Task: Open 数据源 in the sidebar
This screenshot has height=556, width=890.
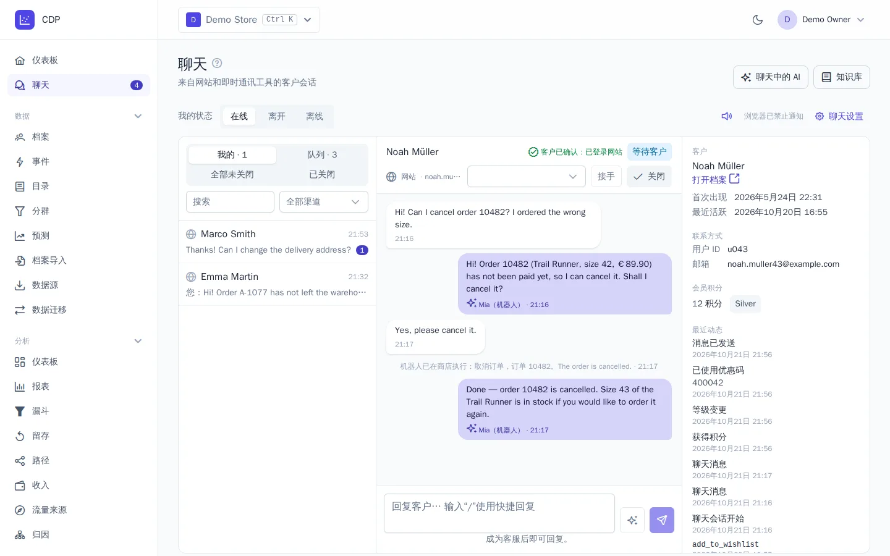Action: [79, 285]
